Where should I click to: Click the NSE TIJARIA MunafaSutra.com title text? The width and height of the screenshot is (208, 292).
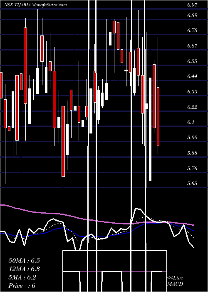[x=35, y=5]
